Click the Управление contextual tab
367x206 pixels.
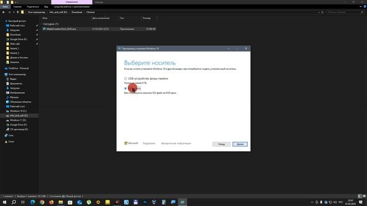pyautogui.click(x=72, y=2)
